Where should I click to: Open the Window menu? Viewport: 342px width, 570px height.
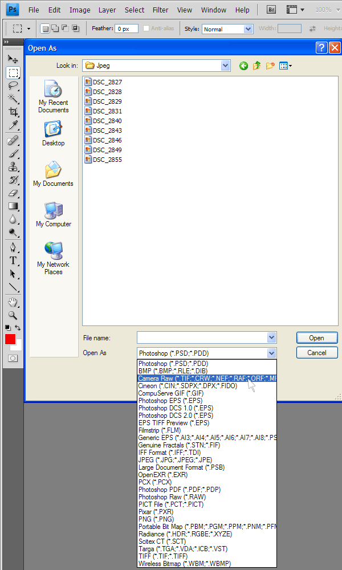pyautogui.click(x=214, y=10)
